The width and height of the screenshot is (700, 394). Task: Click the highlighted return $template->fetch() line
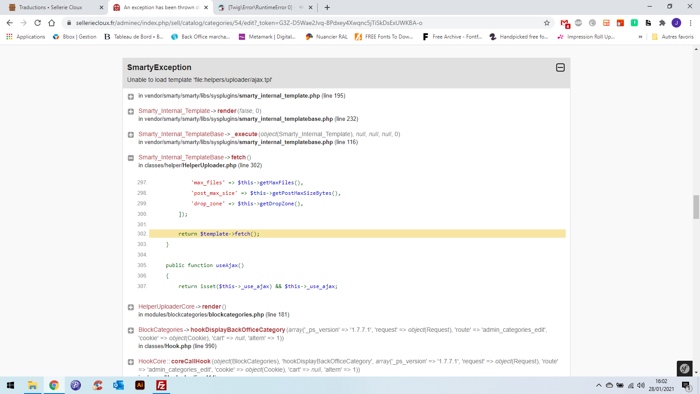coord(357,234)
